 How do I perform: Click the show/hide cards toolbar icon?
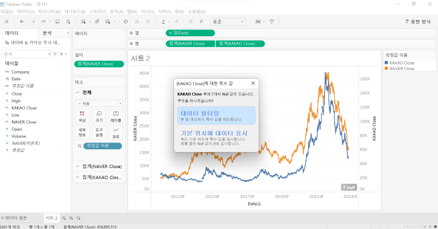coord(258,21)
